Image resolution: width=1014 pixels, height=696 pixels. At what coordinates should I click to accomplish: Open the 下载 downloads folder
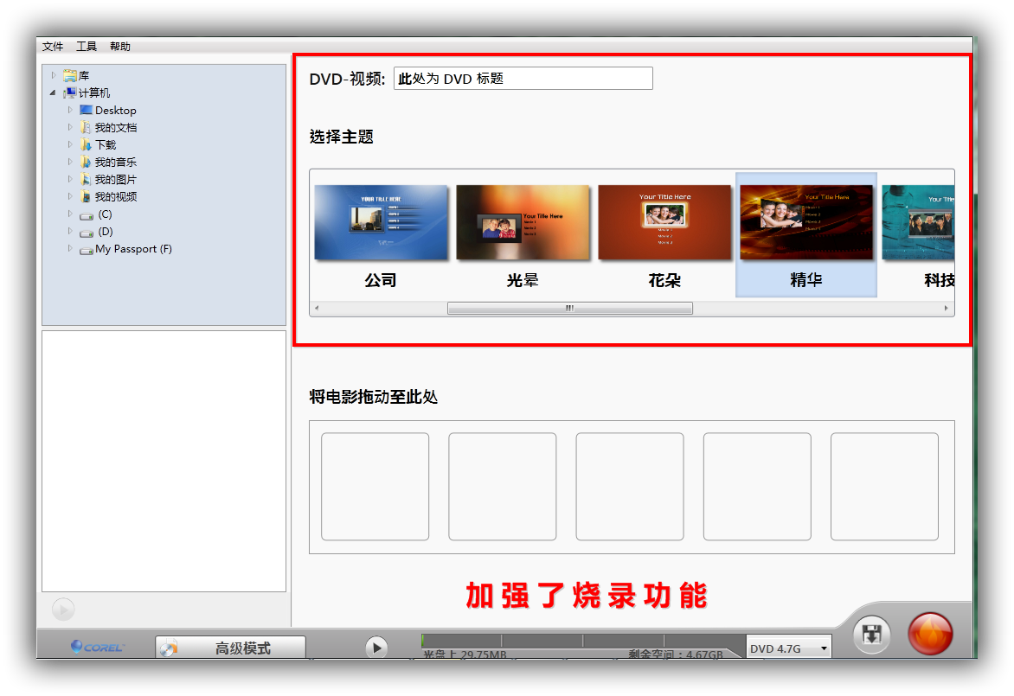coord(105,145)
